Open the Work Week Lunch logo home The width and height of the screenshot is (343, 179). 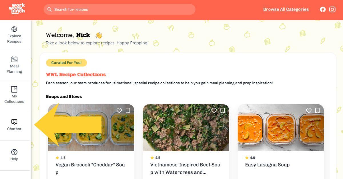[17, 9]
